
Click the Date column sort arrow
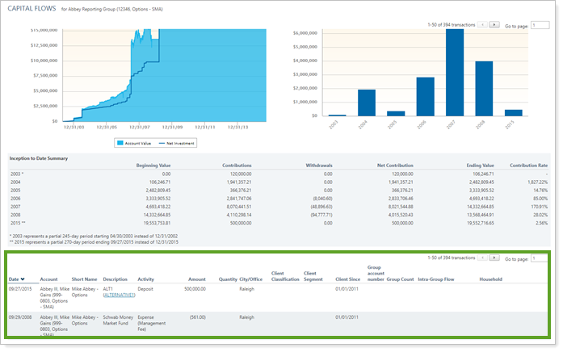pos(23,279)
